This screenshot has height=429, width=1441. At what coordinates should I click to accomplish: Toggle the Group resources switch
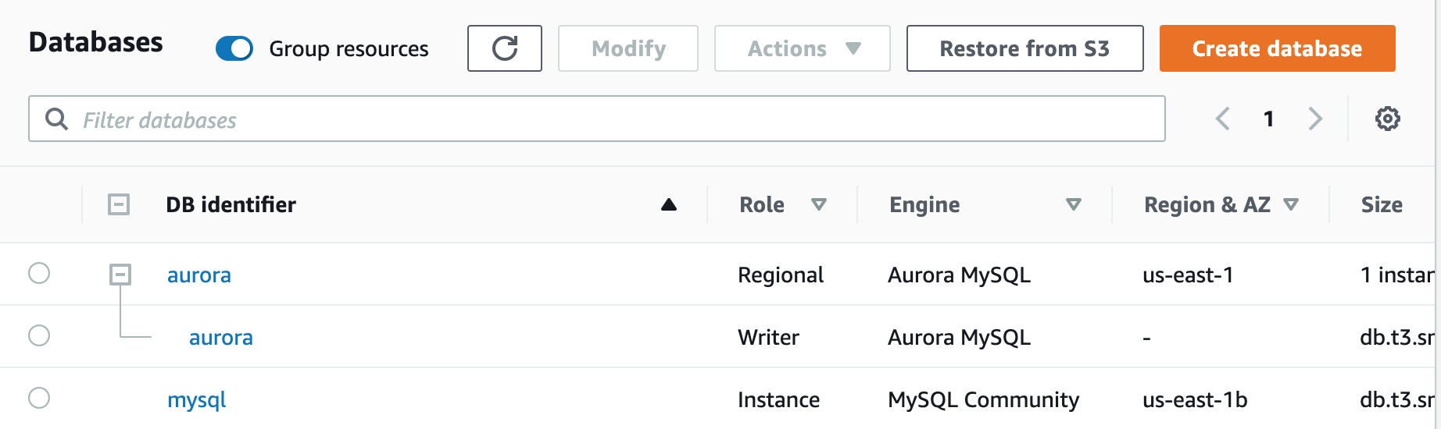coord(234,48)
